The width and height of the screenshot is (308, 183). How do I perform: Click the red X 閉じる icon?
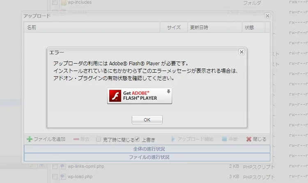point(249,139)
